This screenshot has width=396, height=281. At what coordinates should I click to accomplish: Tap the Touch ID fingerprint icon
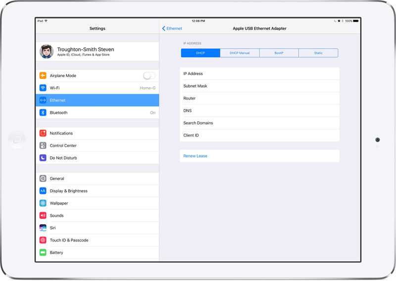coord(43,240)
